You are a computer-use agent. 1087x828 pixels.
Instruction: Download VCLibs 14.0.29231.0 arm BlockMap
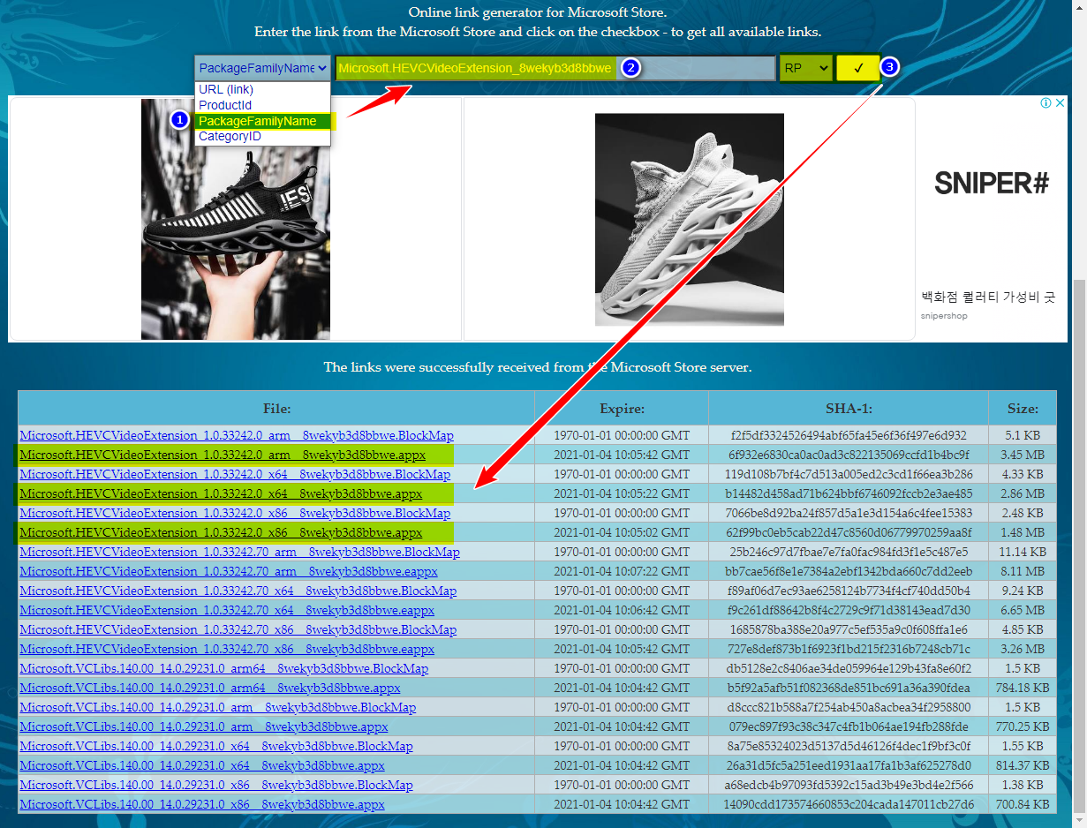pyautogui.click(x=217, y=707)
